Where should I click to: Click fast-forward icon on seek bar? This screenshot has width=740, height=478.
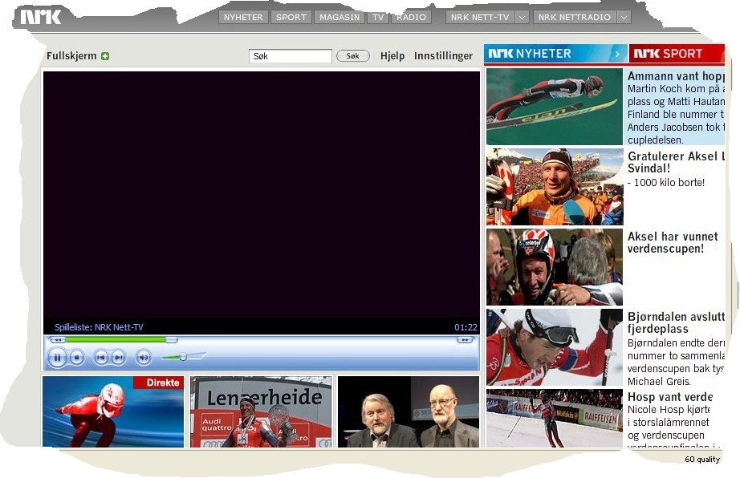point(465,340)
